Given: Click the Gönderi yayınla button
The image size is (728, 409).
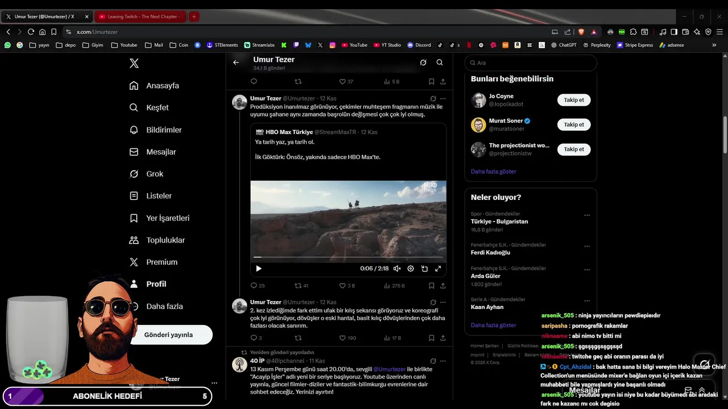Looking at the screenshot, I should tap(169, 335).
